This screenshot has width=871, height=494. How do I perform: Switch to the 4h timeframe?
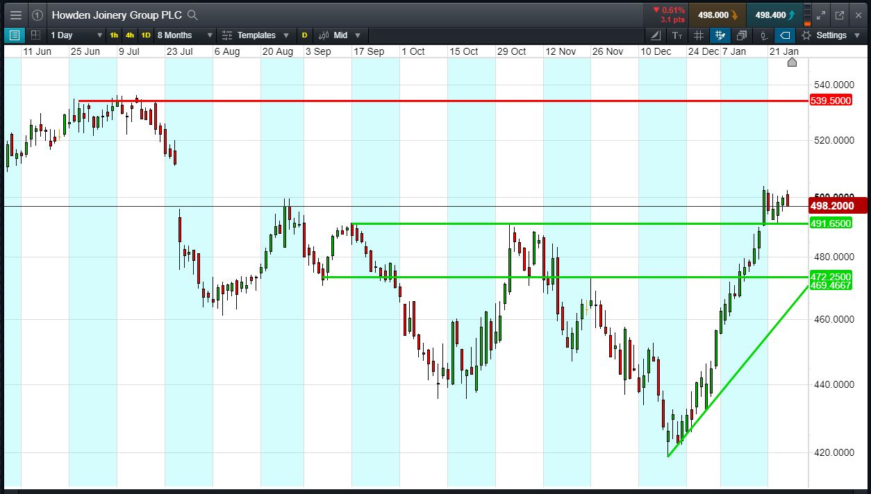click(x=130, y=35)
